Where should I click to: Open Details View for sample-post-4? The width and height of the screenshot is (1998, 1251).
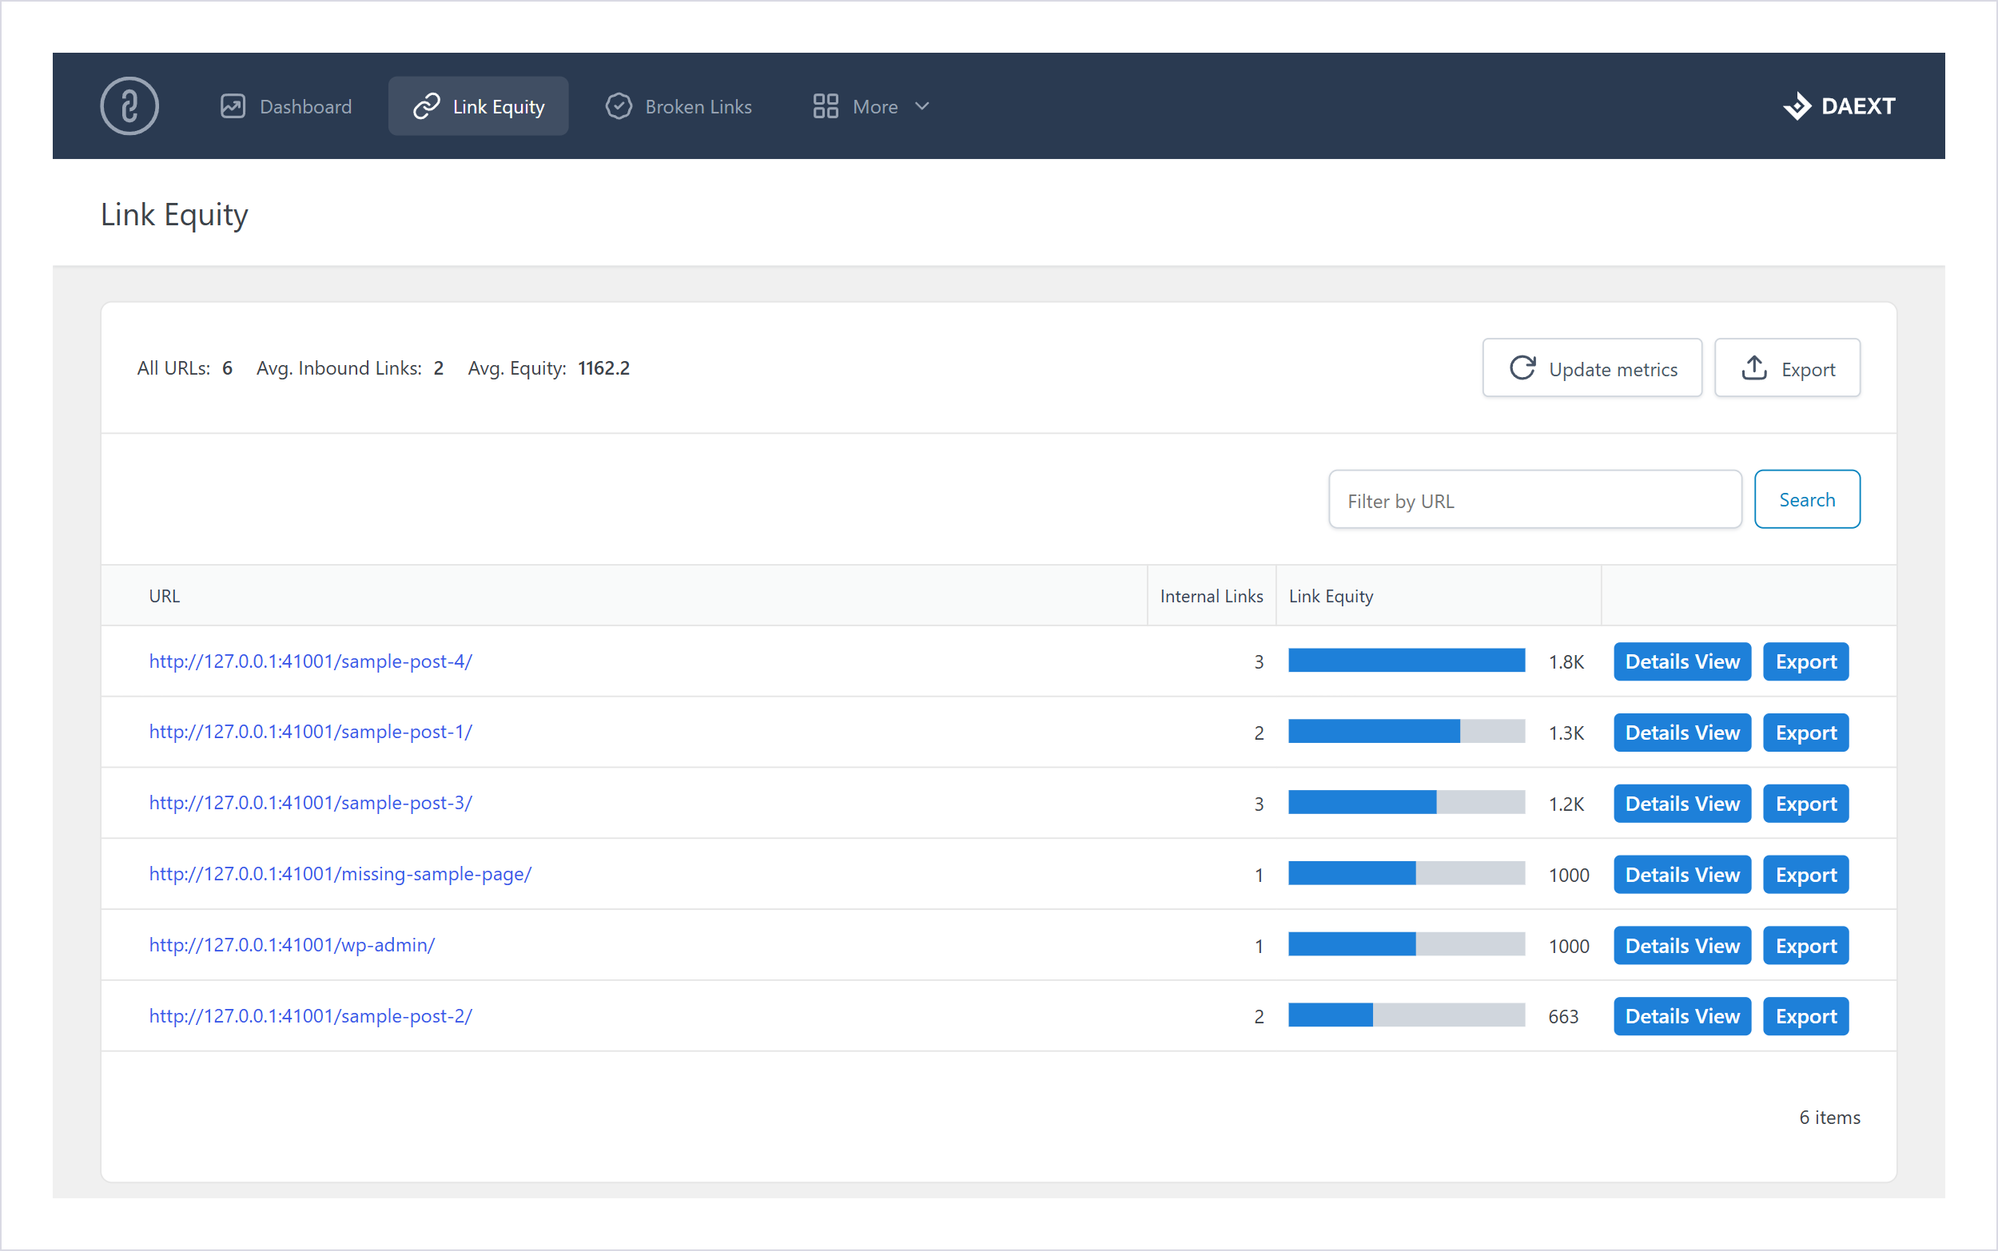coord(1682,661)
